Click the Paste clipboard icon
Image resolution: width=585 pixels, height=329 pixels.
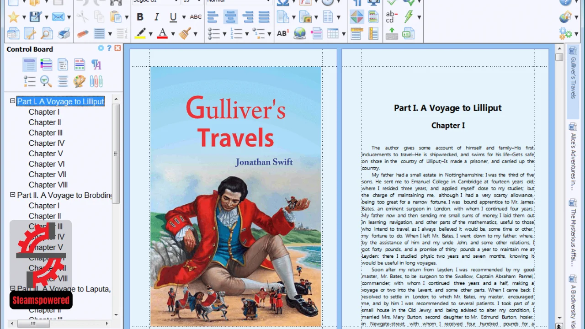(116, 17)
